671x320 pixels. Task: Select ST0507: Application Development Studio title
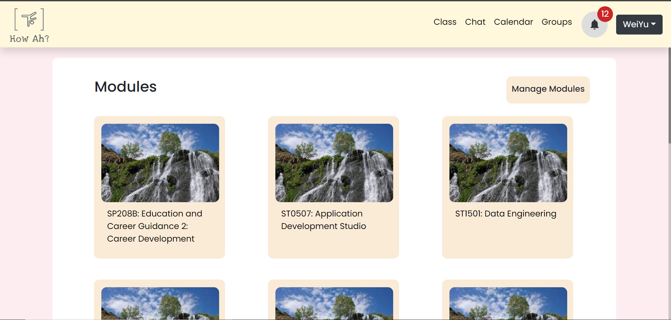pos(324,220)
